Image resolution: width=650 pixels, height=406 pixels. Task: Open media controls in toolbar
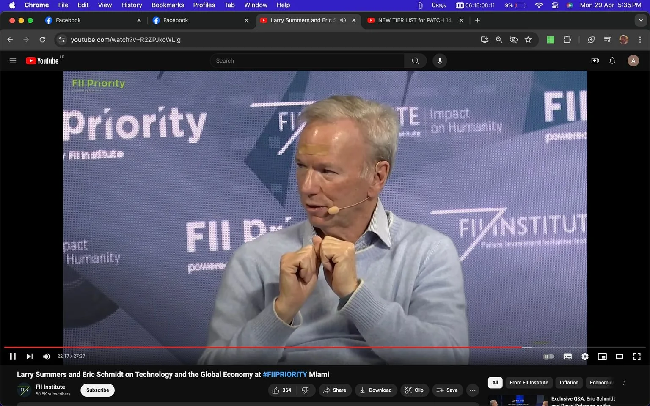click(607, 39)
